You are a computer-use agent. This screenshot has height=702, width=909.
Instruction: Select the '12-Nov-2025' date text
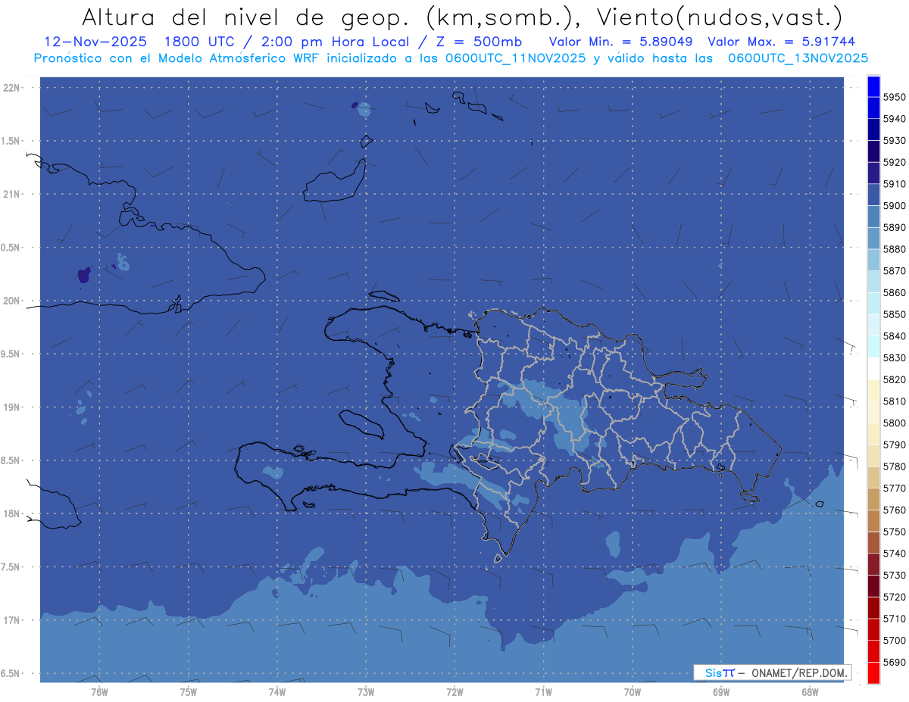click(x=94, y=42)
